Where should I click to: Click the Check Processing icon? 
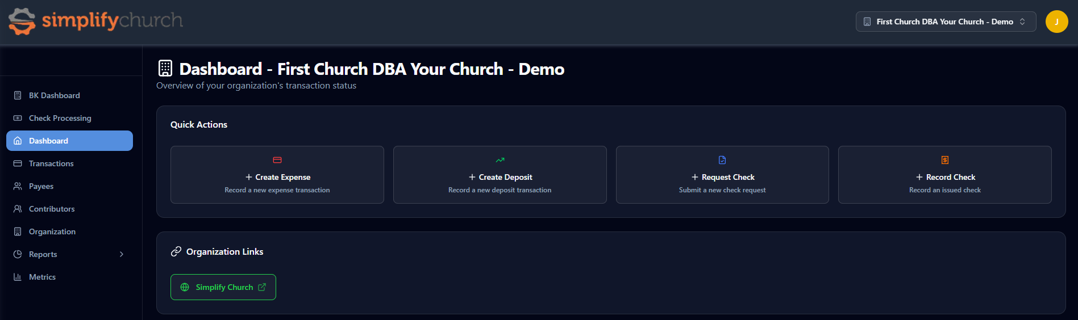tap(18, 118)
